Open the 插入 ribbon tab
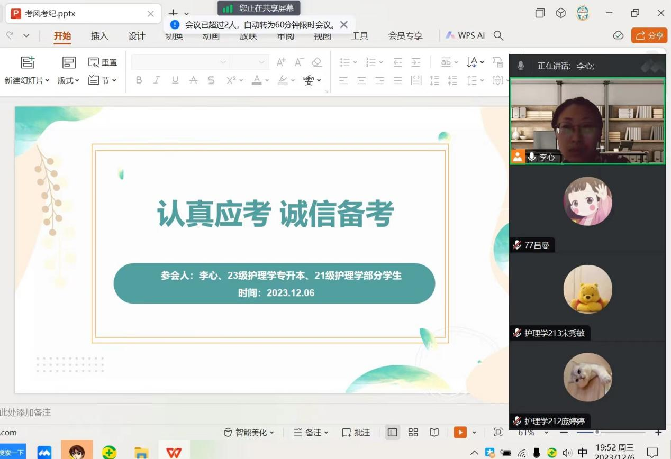Viewport: 671px width, 459px height. (99, 36)
